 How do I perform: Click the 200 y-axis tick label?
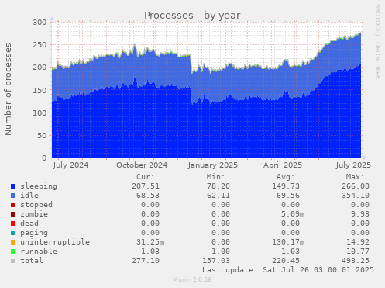pos(40,68)
